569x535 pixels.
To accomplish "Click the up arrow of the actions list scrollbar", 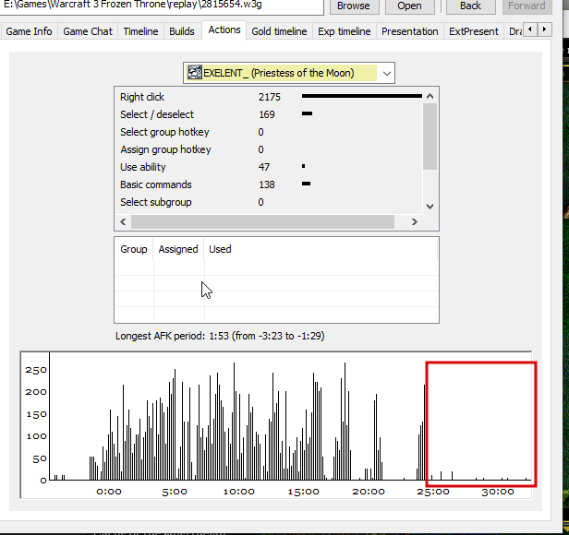I will point(430,96).
